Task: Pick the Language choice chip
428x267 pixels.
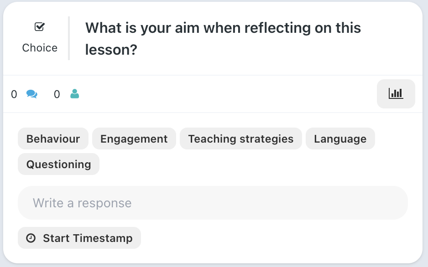Action: click(340, 139)
